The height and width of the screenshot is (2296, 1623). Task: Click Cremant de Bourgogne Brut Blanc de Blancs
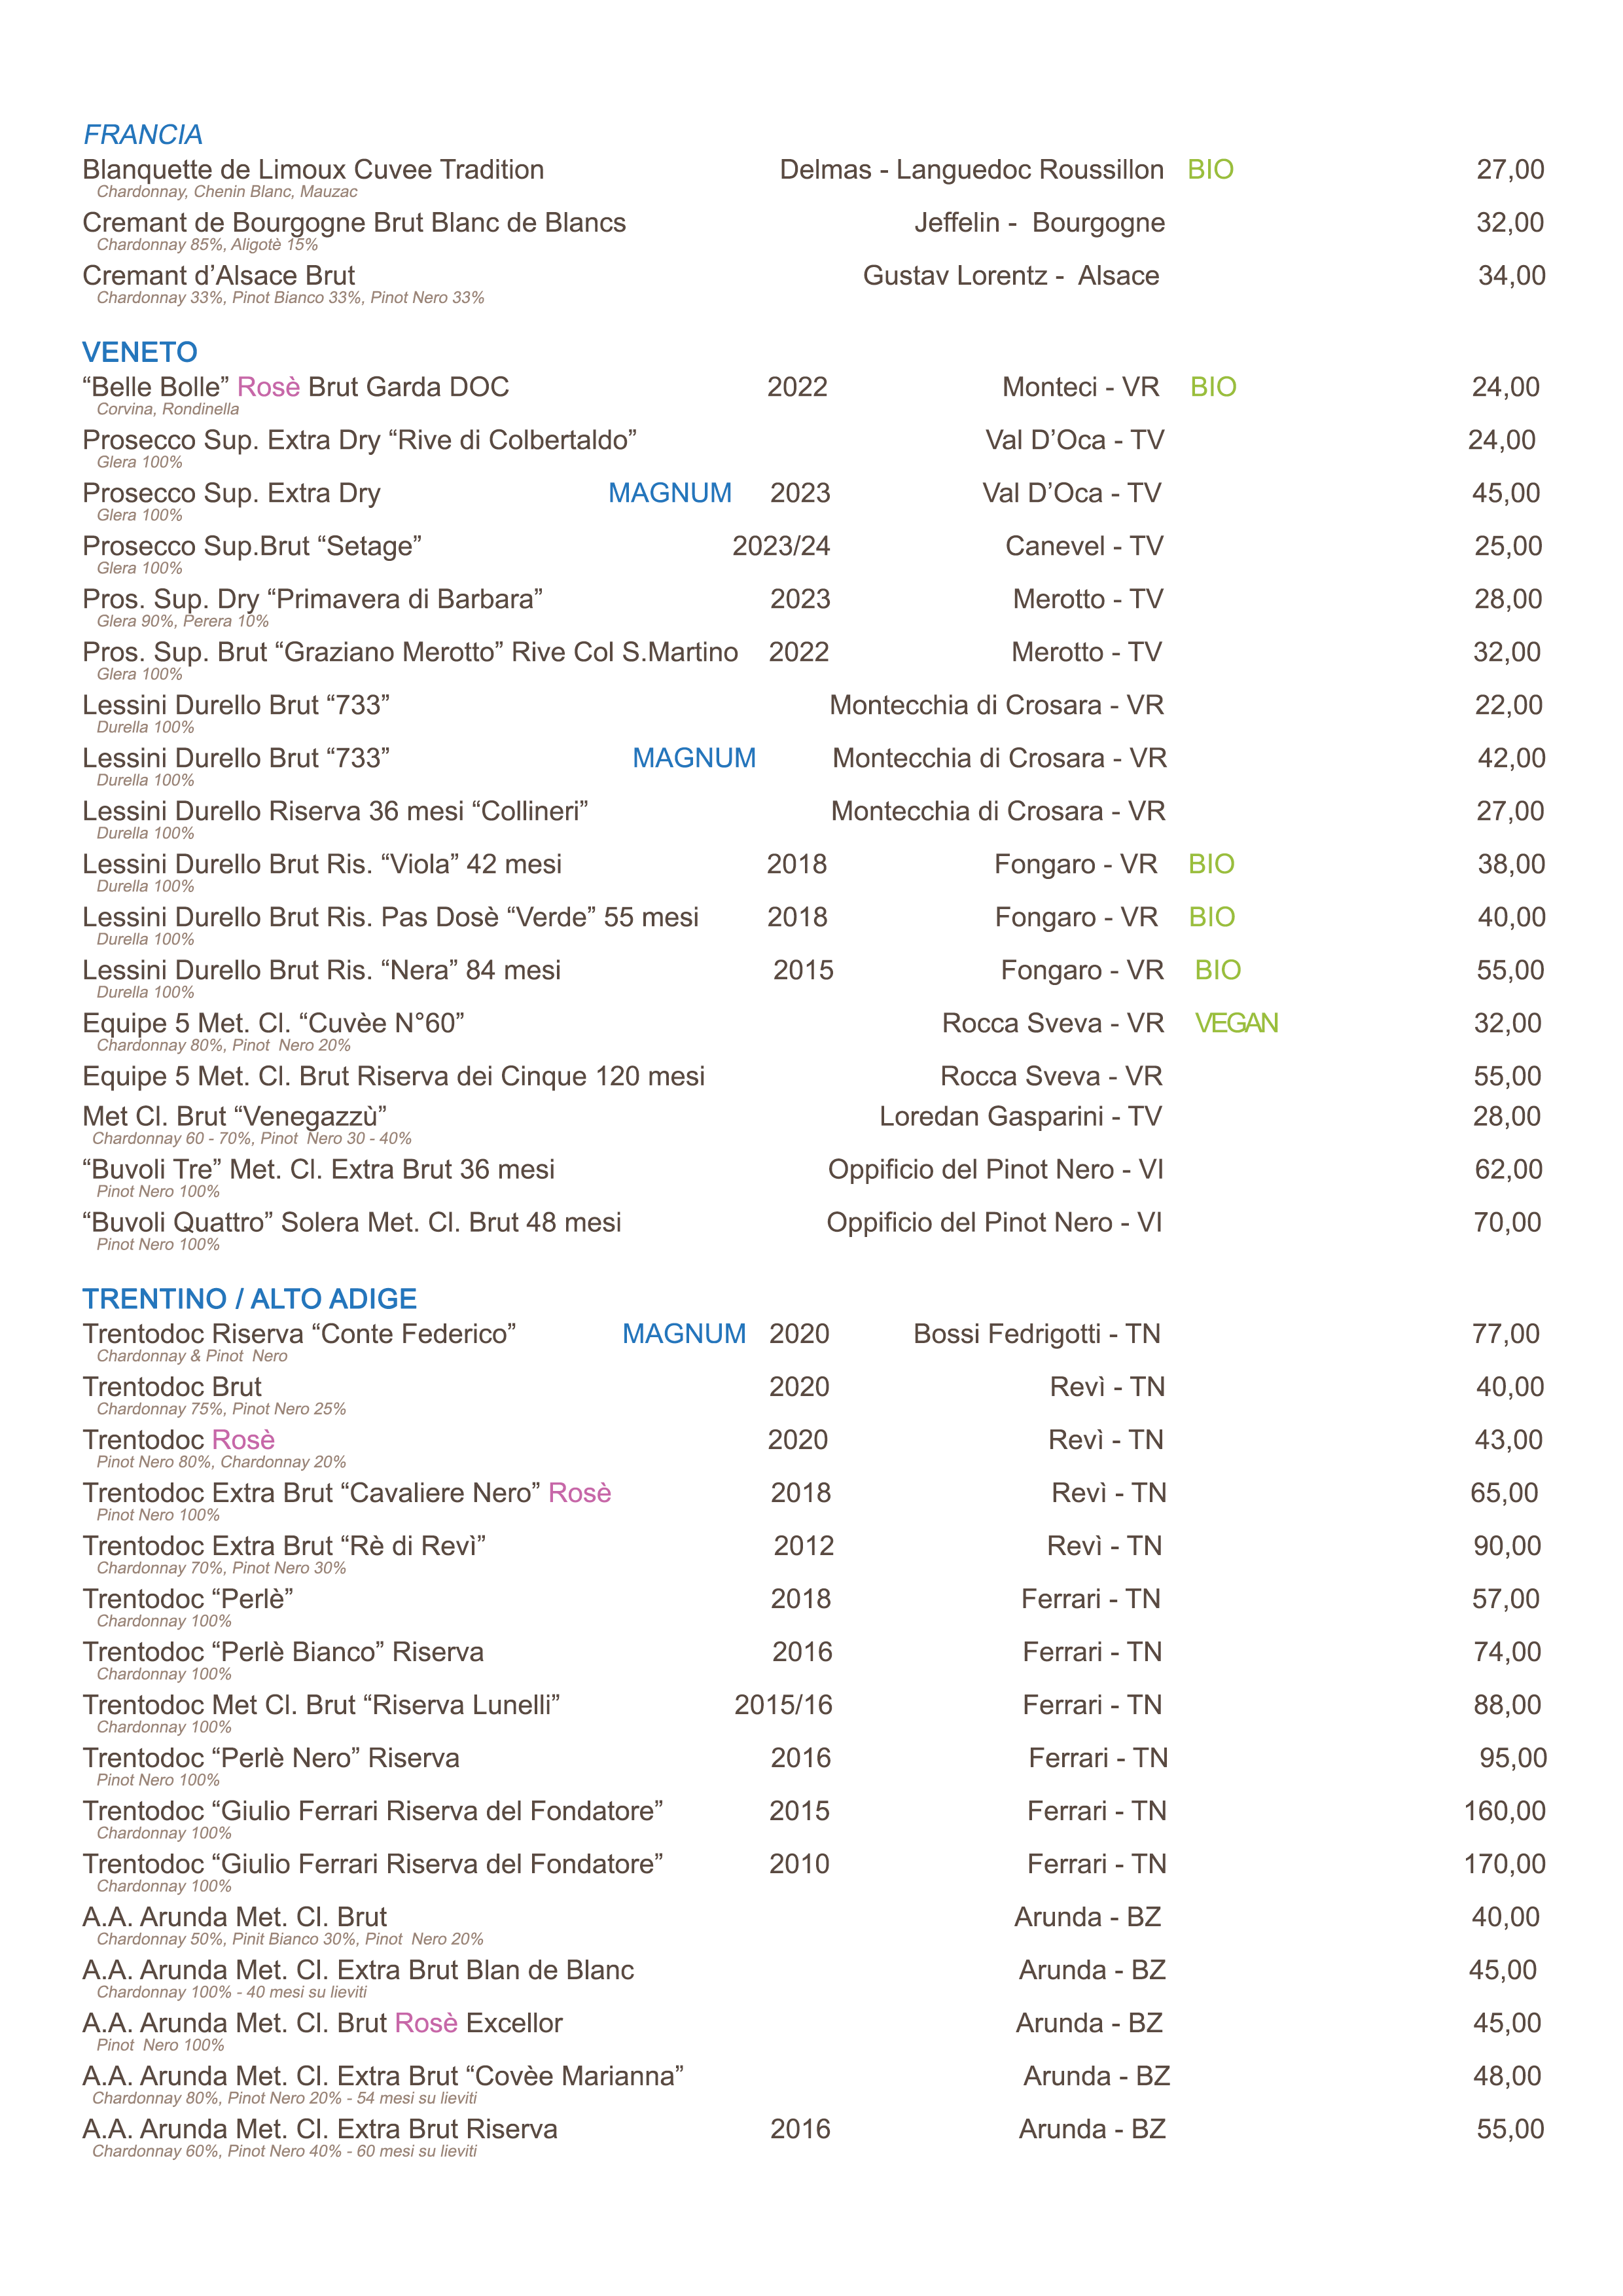coord(354,223)
